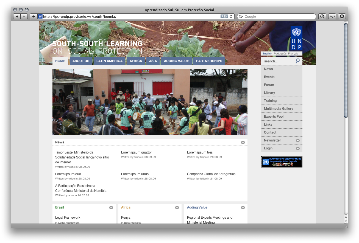Screen dimensions: 359x243
Task: Click the scrollbar up arrow
Action: [x=346, y=217]
